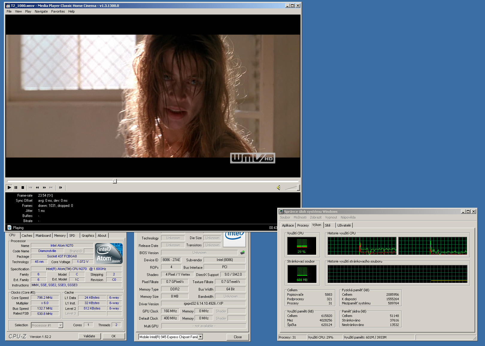Switch to the About tab in CPU-Z
485x346 pixels.
(102, 236)
